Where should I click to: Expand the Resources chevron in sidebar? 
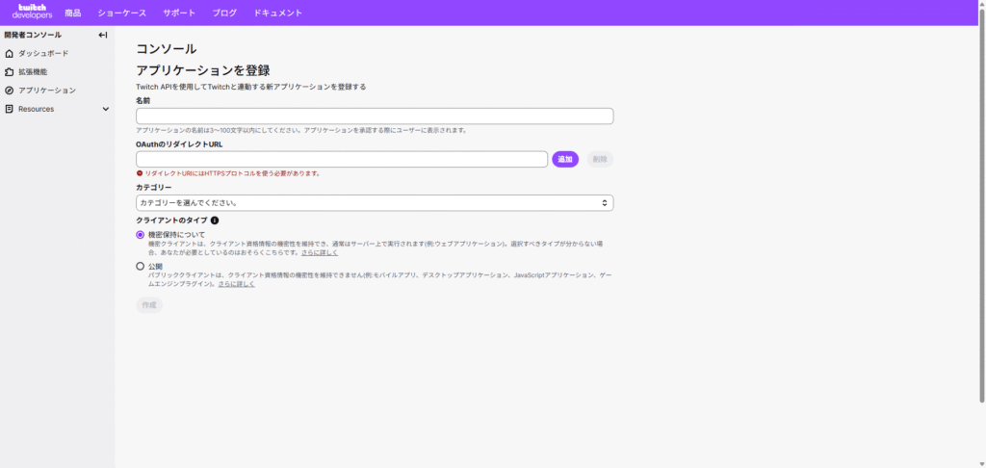106,109
